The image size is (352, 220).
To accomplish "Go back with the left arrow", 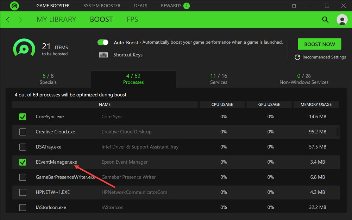I will [8, 20].
